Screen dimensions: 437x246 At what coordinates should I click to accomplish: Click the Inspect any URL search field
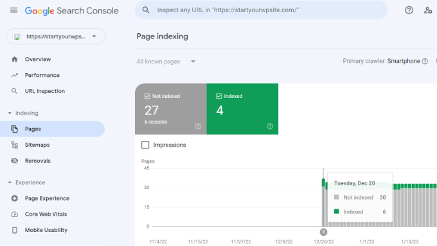(261, 10)
